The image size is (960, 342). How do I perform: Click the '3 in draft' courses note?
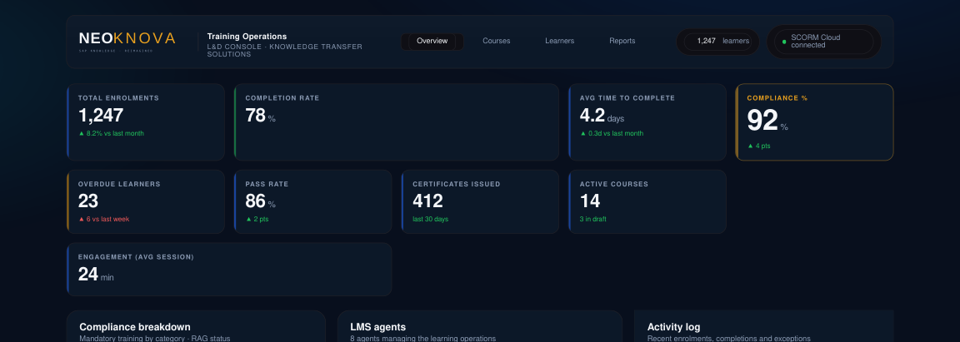click(x=593, y=219)
